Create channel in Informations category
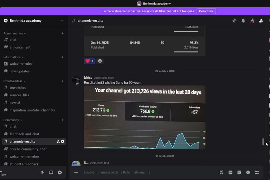This screenshot has height=180, width=270. tap(63, 57)
